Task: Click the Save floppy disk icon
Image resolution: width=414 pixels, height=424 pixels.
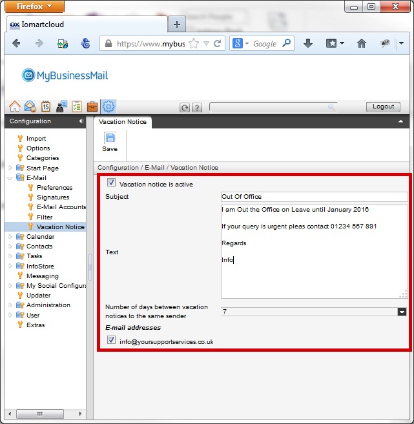Action: coord(110,138)
